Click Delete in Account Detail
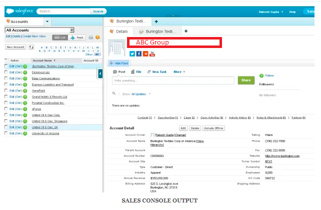 click(x=195, y=128)
